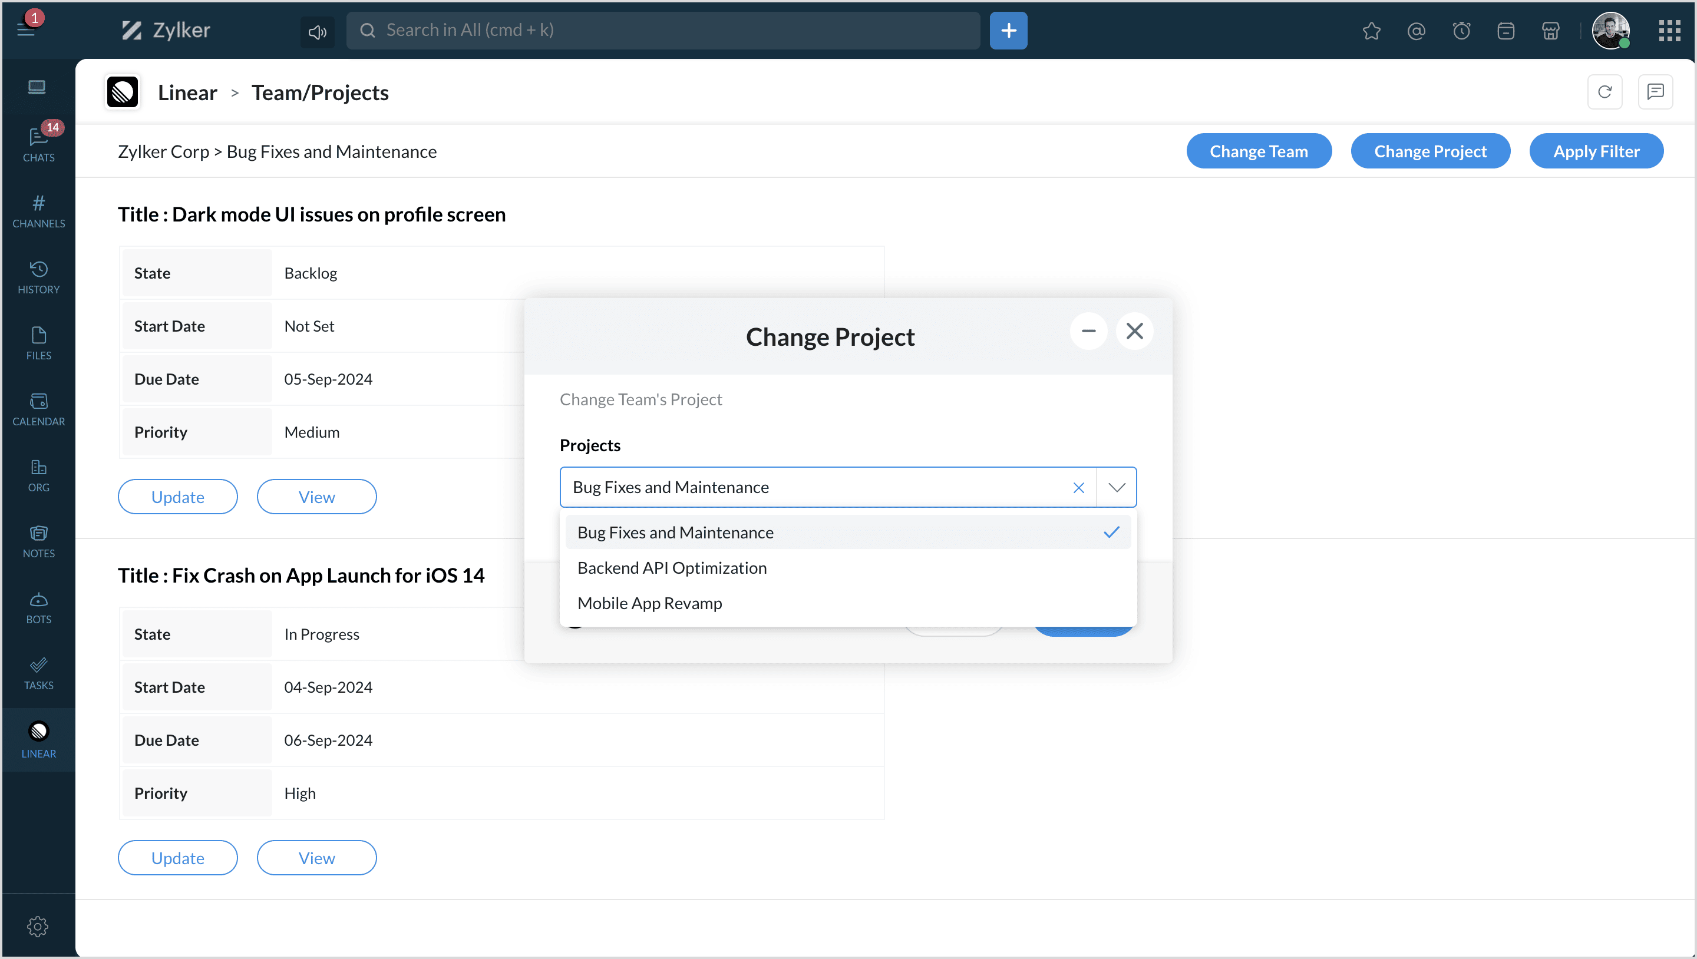This screenshot has width=1697, height=959.
Task: Select Backend API Optimization option
Action: coord(672,568)
